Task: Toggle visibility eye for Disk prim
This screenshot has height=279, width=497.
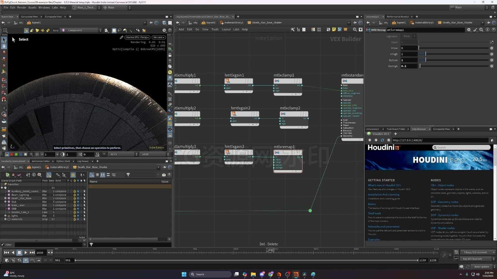Action: 78,202
